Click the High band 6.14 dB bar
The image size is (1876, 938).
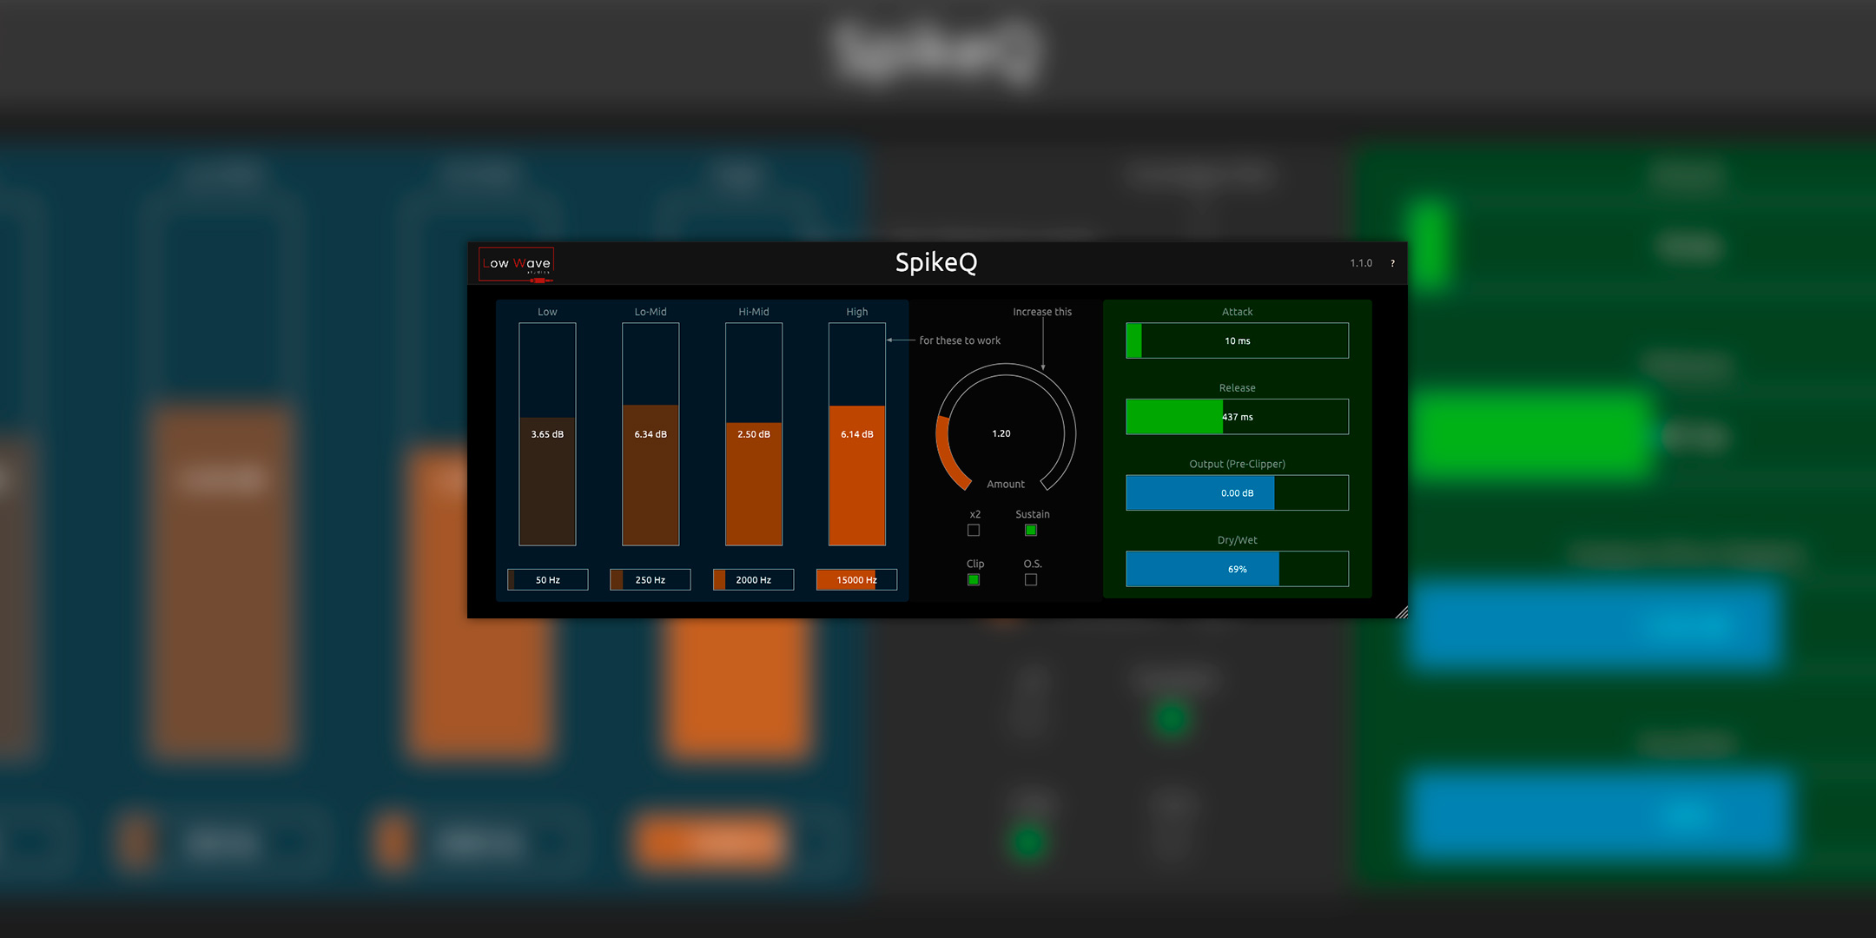[x=857, y=434]
